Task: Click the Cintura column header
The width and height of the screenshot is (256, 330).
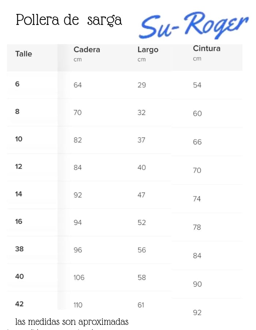Action: (207, 49)
